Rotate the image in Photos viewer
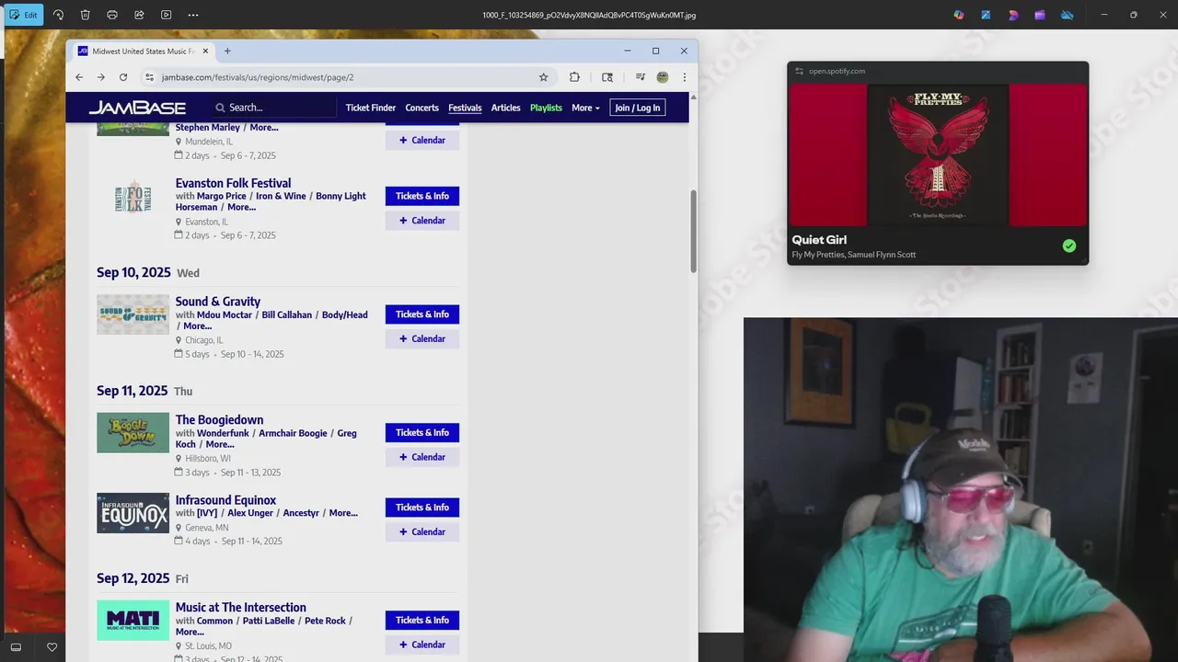 click(x=58, y=15)
